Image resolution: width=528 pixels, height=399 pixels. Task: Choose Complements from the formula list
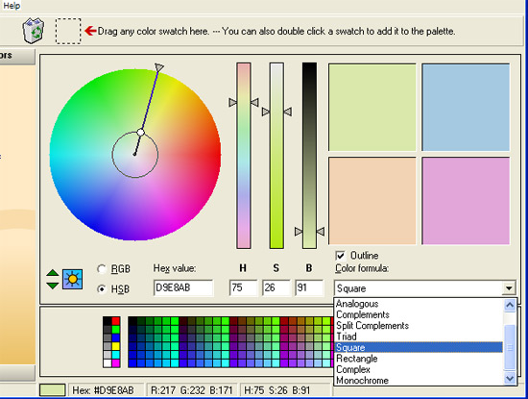[x=419, y=314]
